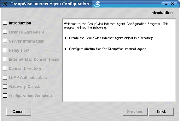The image size is (180, 123).
Task: Select the Internet Mail Domain Name label
Action: pos(34,59)
